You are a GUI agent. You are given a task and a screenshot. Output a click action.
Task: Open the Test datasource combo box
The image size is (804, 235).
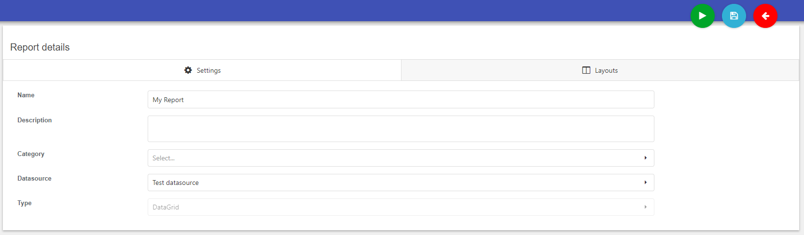pos(401,183)
